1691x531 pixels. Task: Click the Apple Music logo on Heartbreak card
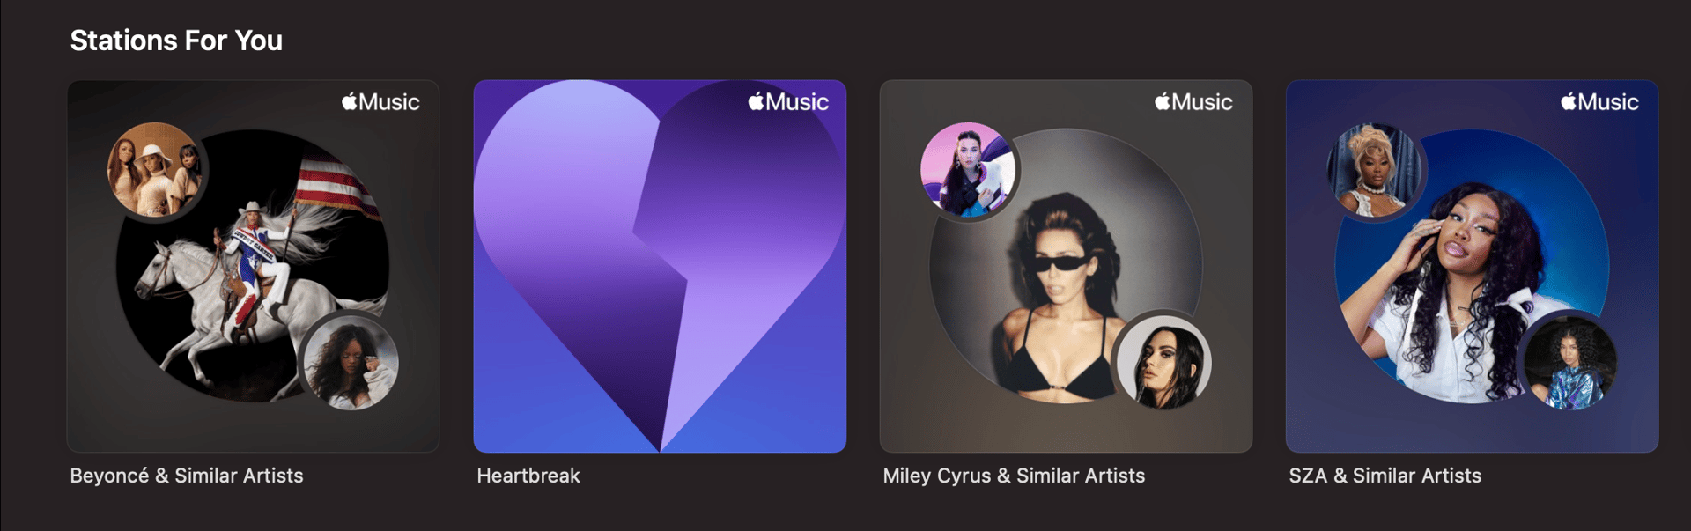788,102
